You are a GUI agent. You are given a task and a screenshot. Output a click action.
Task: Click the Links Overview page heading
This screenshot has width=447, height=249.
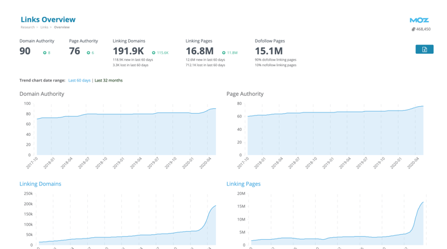48,20
